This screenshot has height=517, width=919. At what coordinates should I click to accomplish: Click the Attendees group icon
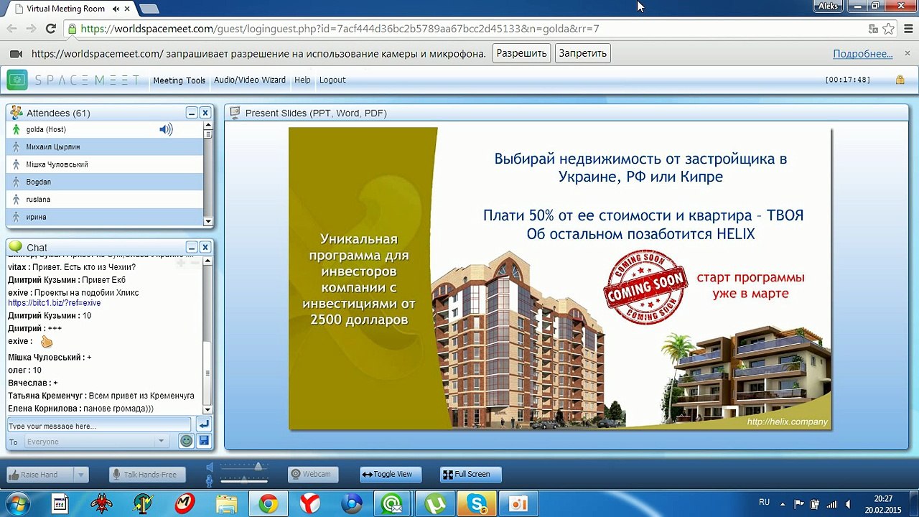click(16, 112)
